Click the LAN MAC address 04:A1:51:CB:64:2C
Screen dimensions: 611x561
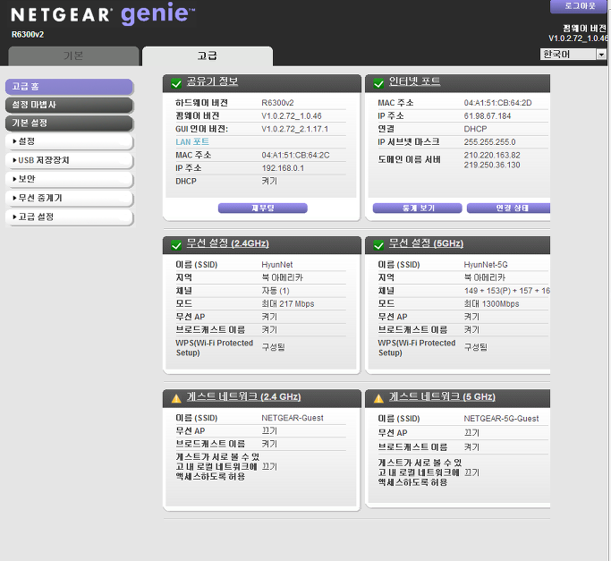[x=296, y=155]
